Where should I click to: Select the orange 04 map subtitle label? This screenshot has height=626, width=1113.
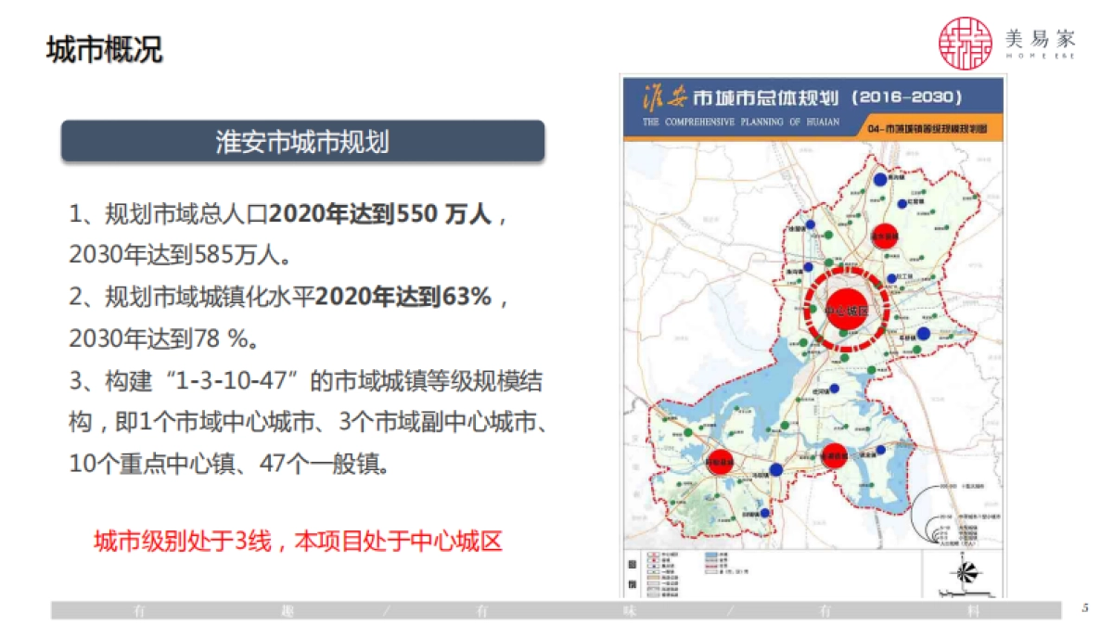(929, 128)
